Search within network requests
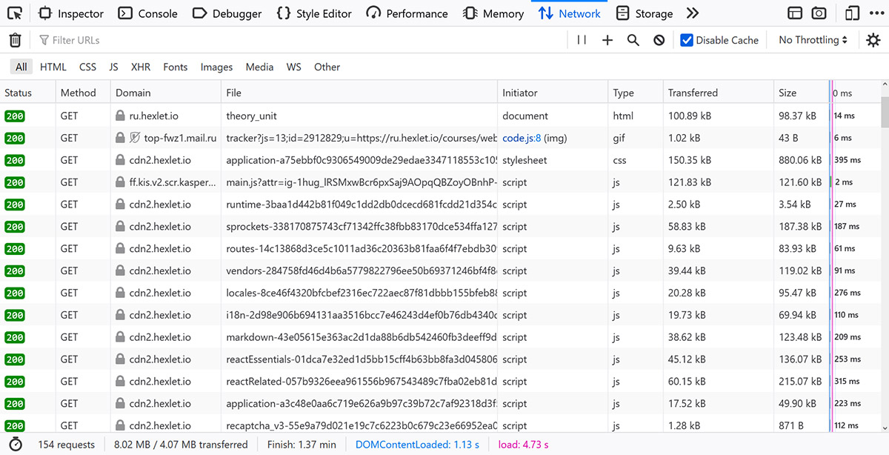889x455 pixels. [633, 40]
